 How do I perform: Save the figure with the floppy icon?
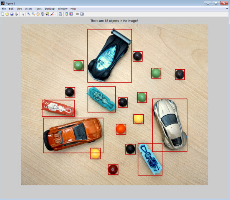click(x=12, y=14)
